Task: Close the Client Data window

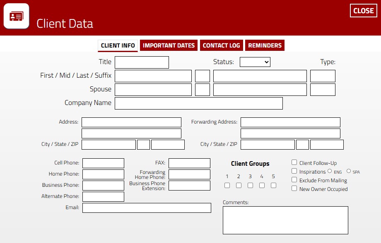Action: (x=364, y=11)
